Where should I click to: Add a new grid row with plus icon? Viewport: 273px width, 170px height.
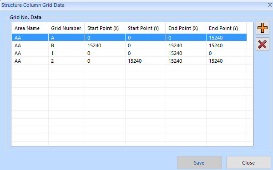pyautogui.click(x=263, y=28)
